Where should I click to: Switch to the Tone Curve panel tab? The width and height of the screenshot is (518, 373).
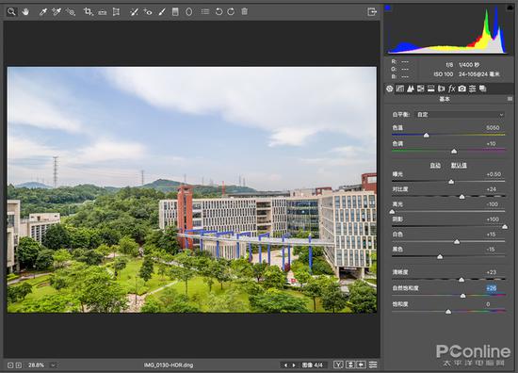point(400,89)
